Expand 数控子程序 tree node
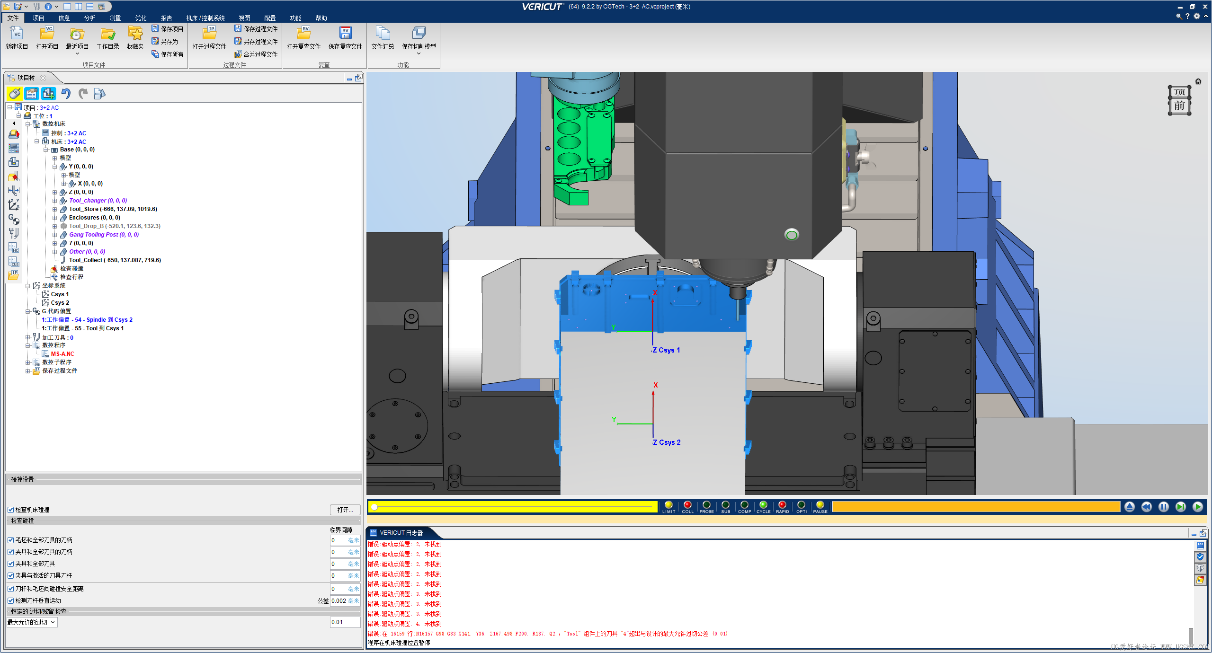 tap(28, 362)
